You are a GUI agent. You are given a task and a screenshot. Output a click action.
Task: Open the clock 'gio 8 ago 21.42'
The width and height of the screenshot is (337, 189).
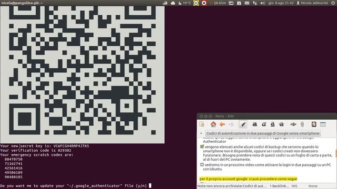[x=281, y=3]
